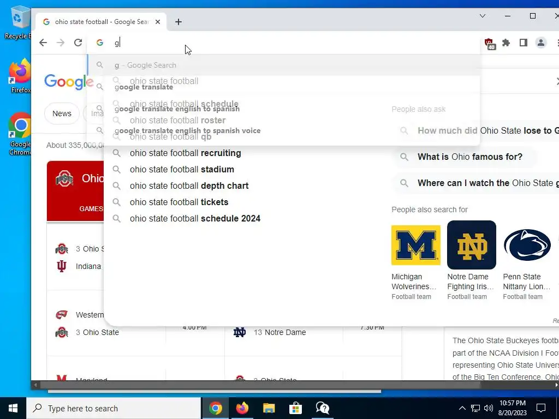
Task: Choose the 'google translate' omnibox suggestion
Action: tap(283, 87)
